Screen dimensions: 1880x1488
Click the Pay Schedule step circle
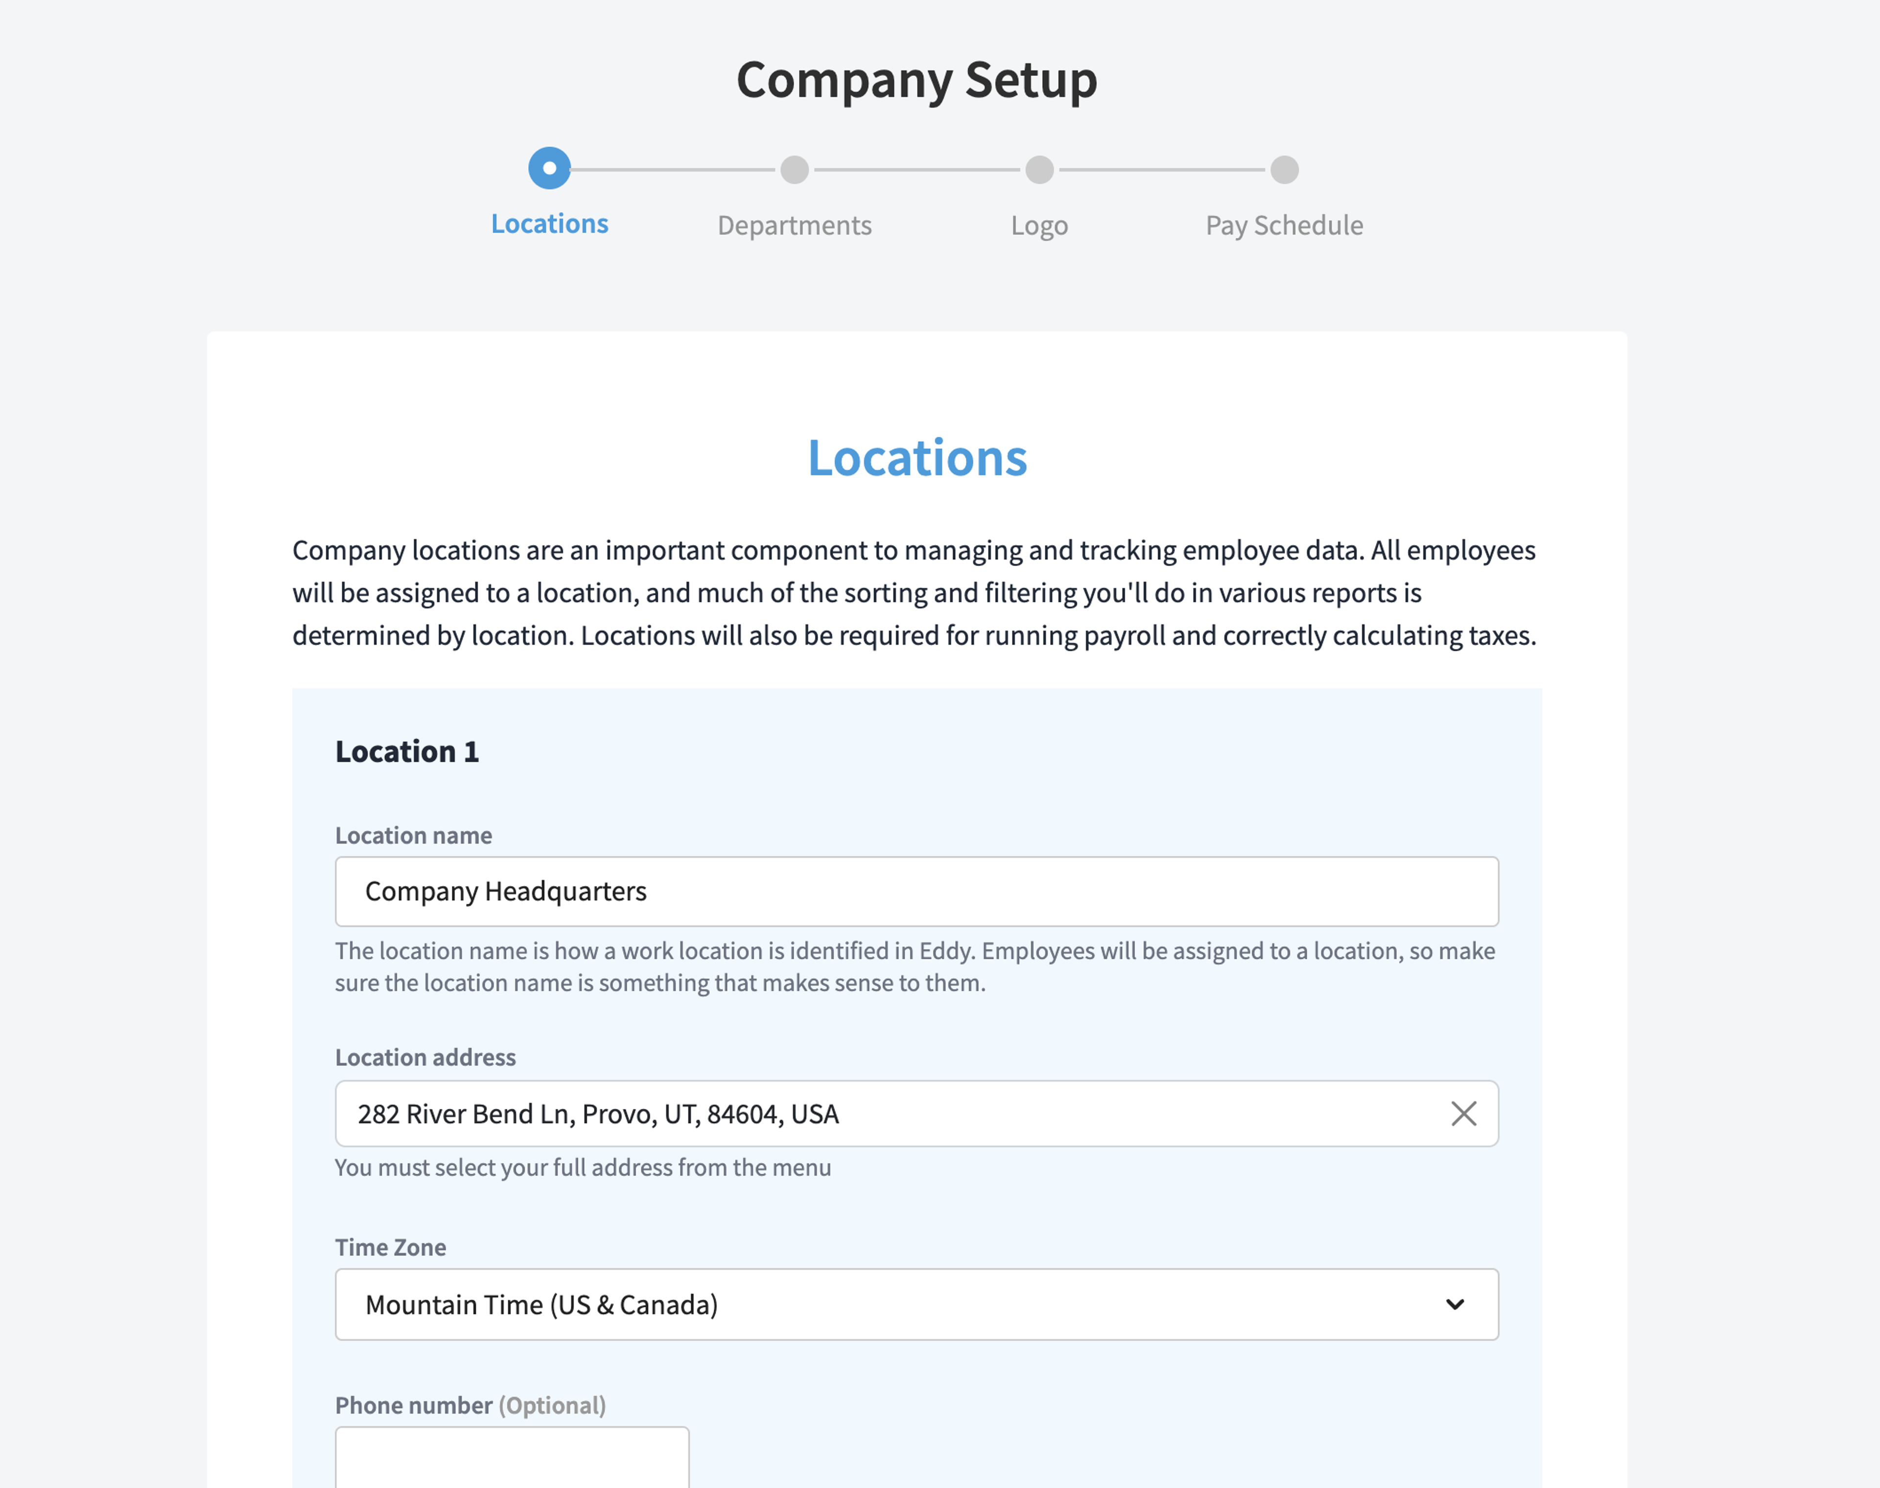coord(1284,170)
